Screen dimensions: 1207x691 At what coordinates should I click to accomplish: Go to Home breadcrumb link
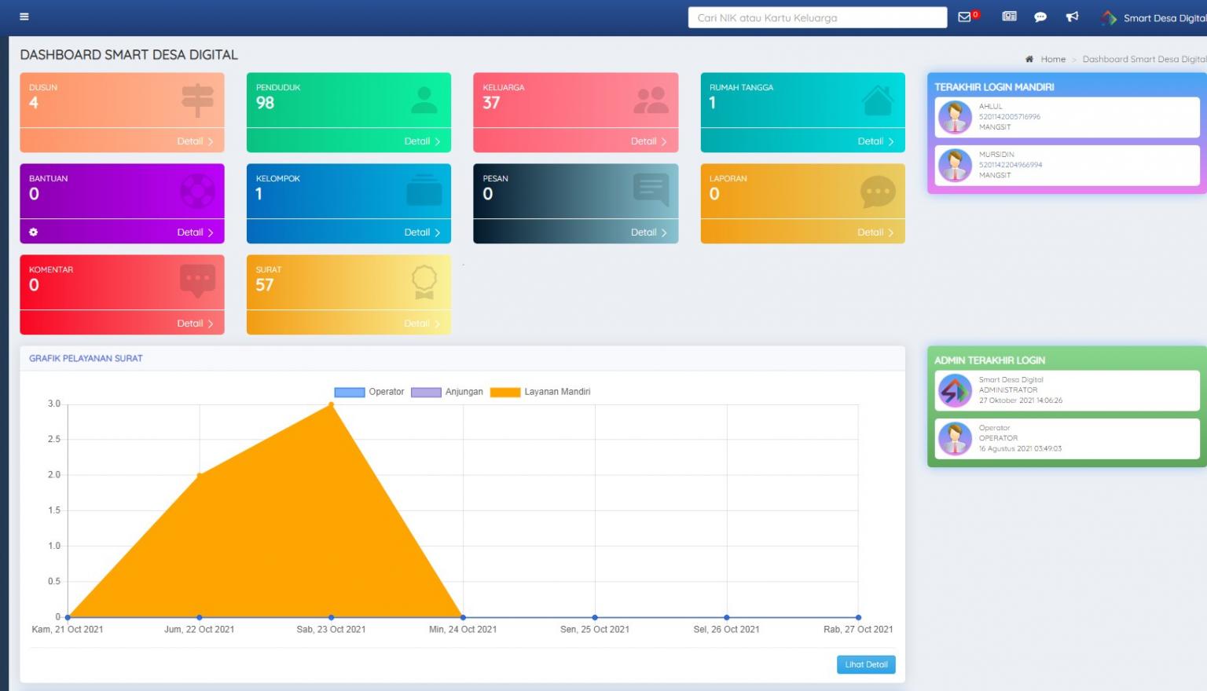point(1053,59)
